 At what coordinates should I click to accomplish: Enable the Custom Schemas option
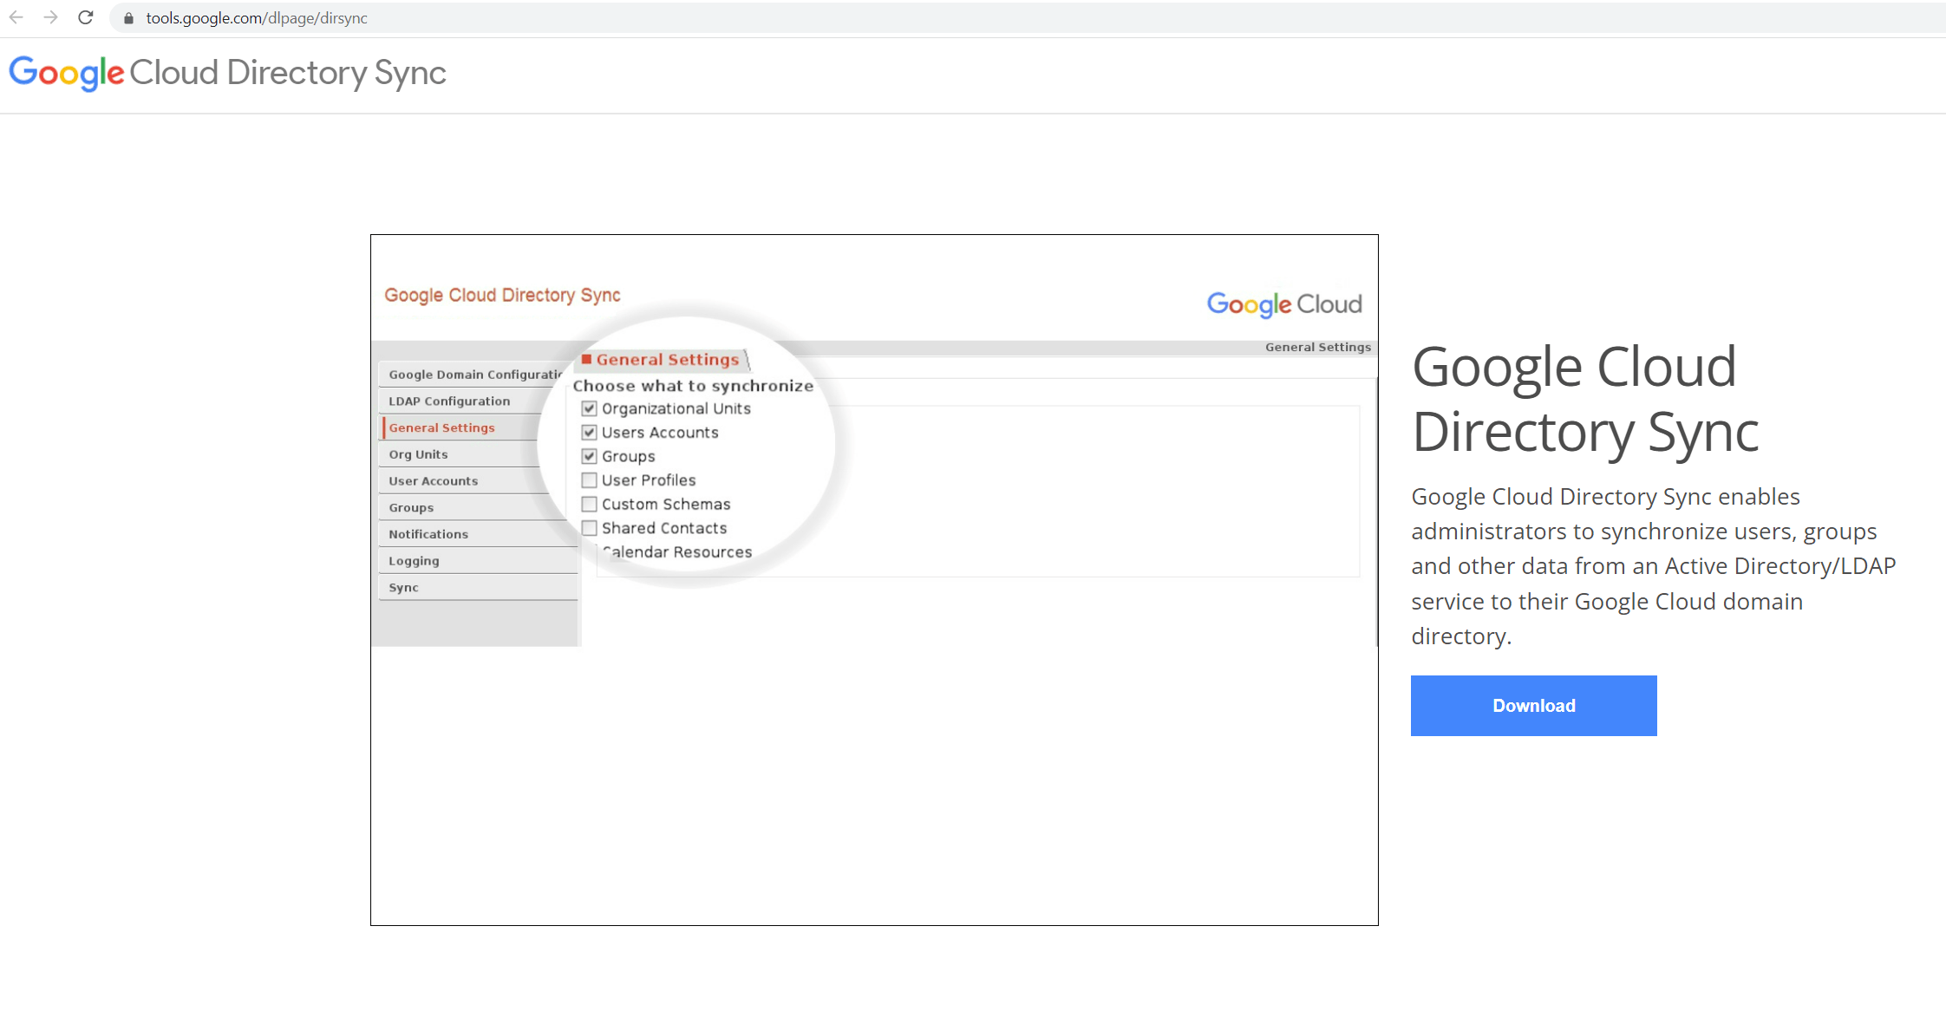(590, 504)
